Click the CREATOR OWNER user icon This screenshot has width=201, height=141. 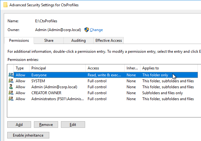(11, 93)
